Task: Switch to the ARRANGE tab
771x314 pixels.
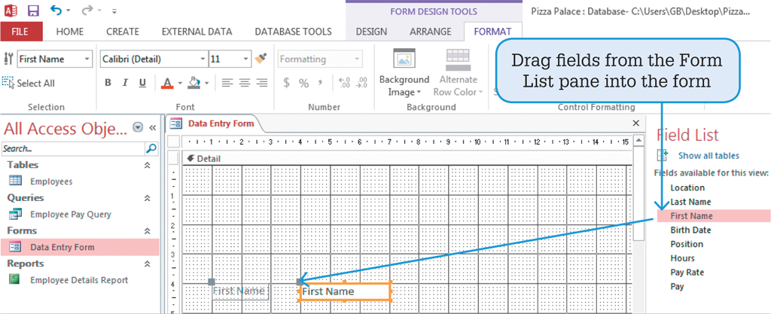Action: 430,32
